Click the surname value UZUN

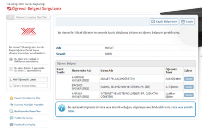click(x=108, y=54)
